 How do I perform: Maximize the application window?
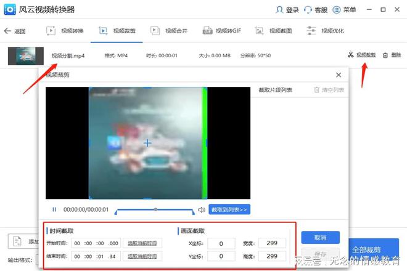pos(383,10)
